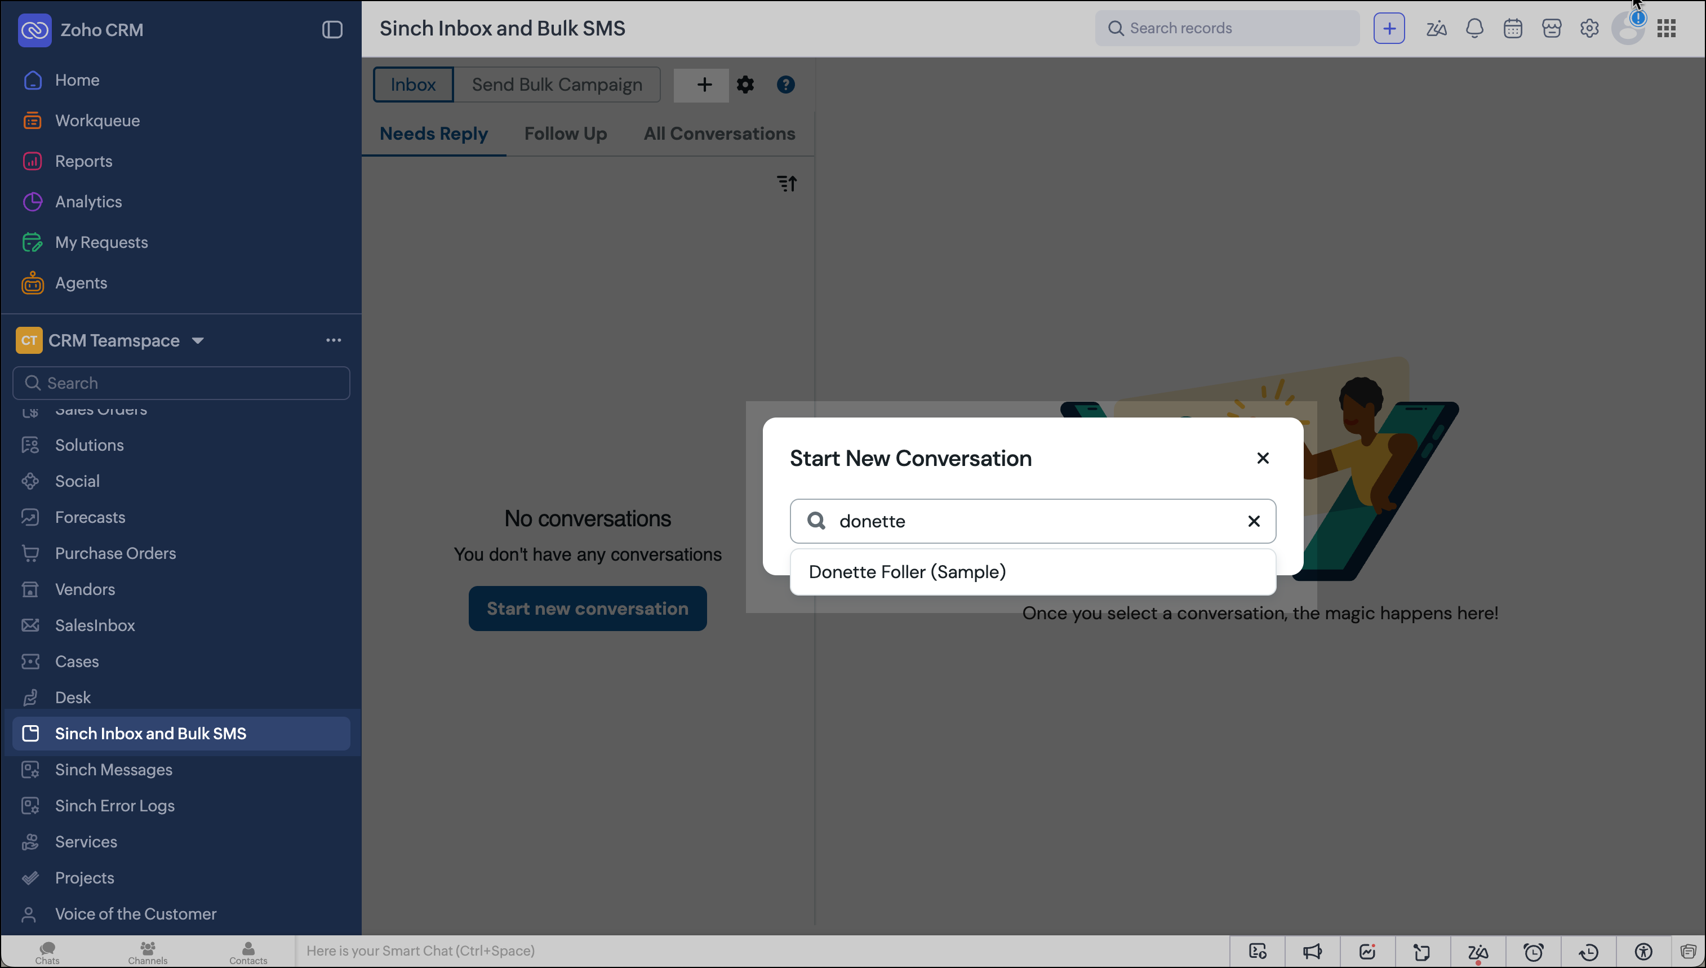Open Analytics in the sidebar

tap(88, 202)
